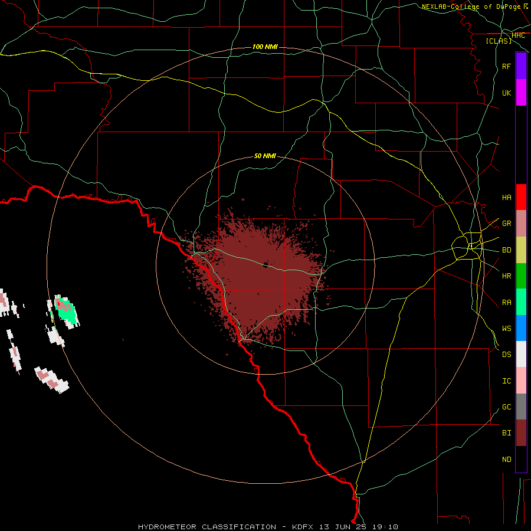Click the [CLAS] label
The image size is (531, 531).
499,41
